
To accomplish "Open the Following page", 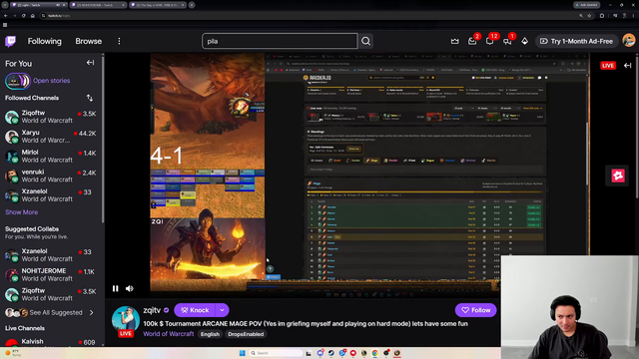I will click(x=44, y=41).
